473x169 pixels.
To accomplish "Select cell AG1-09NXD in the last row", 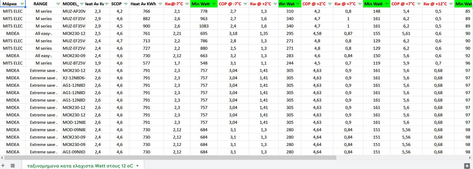I will coord(74,152).
